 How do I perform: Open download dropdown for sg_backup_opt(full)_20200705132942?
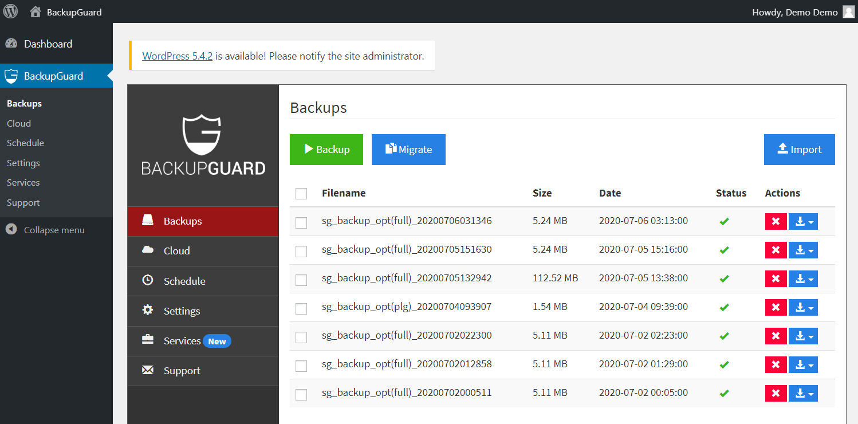pyautogui.click(x=812, y=278)
